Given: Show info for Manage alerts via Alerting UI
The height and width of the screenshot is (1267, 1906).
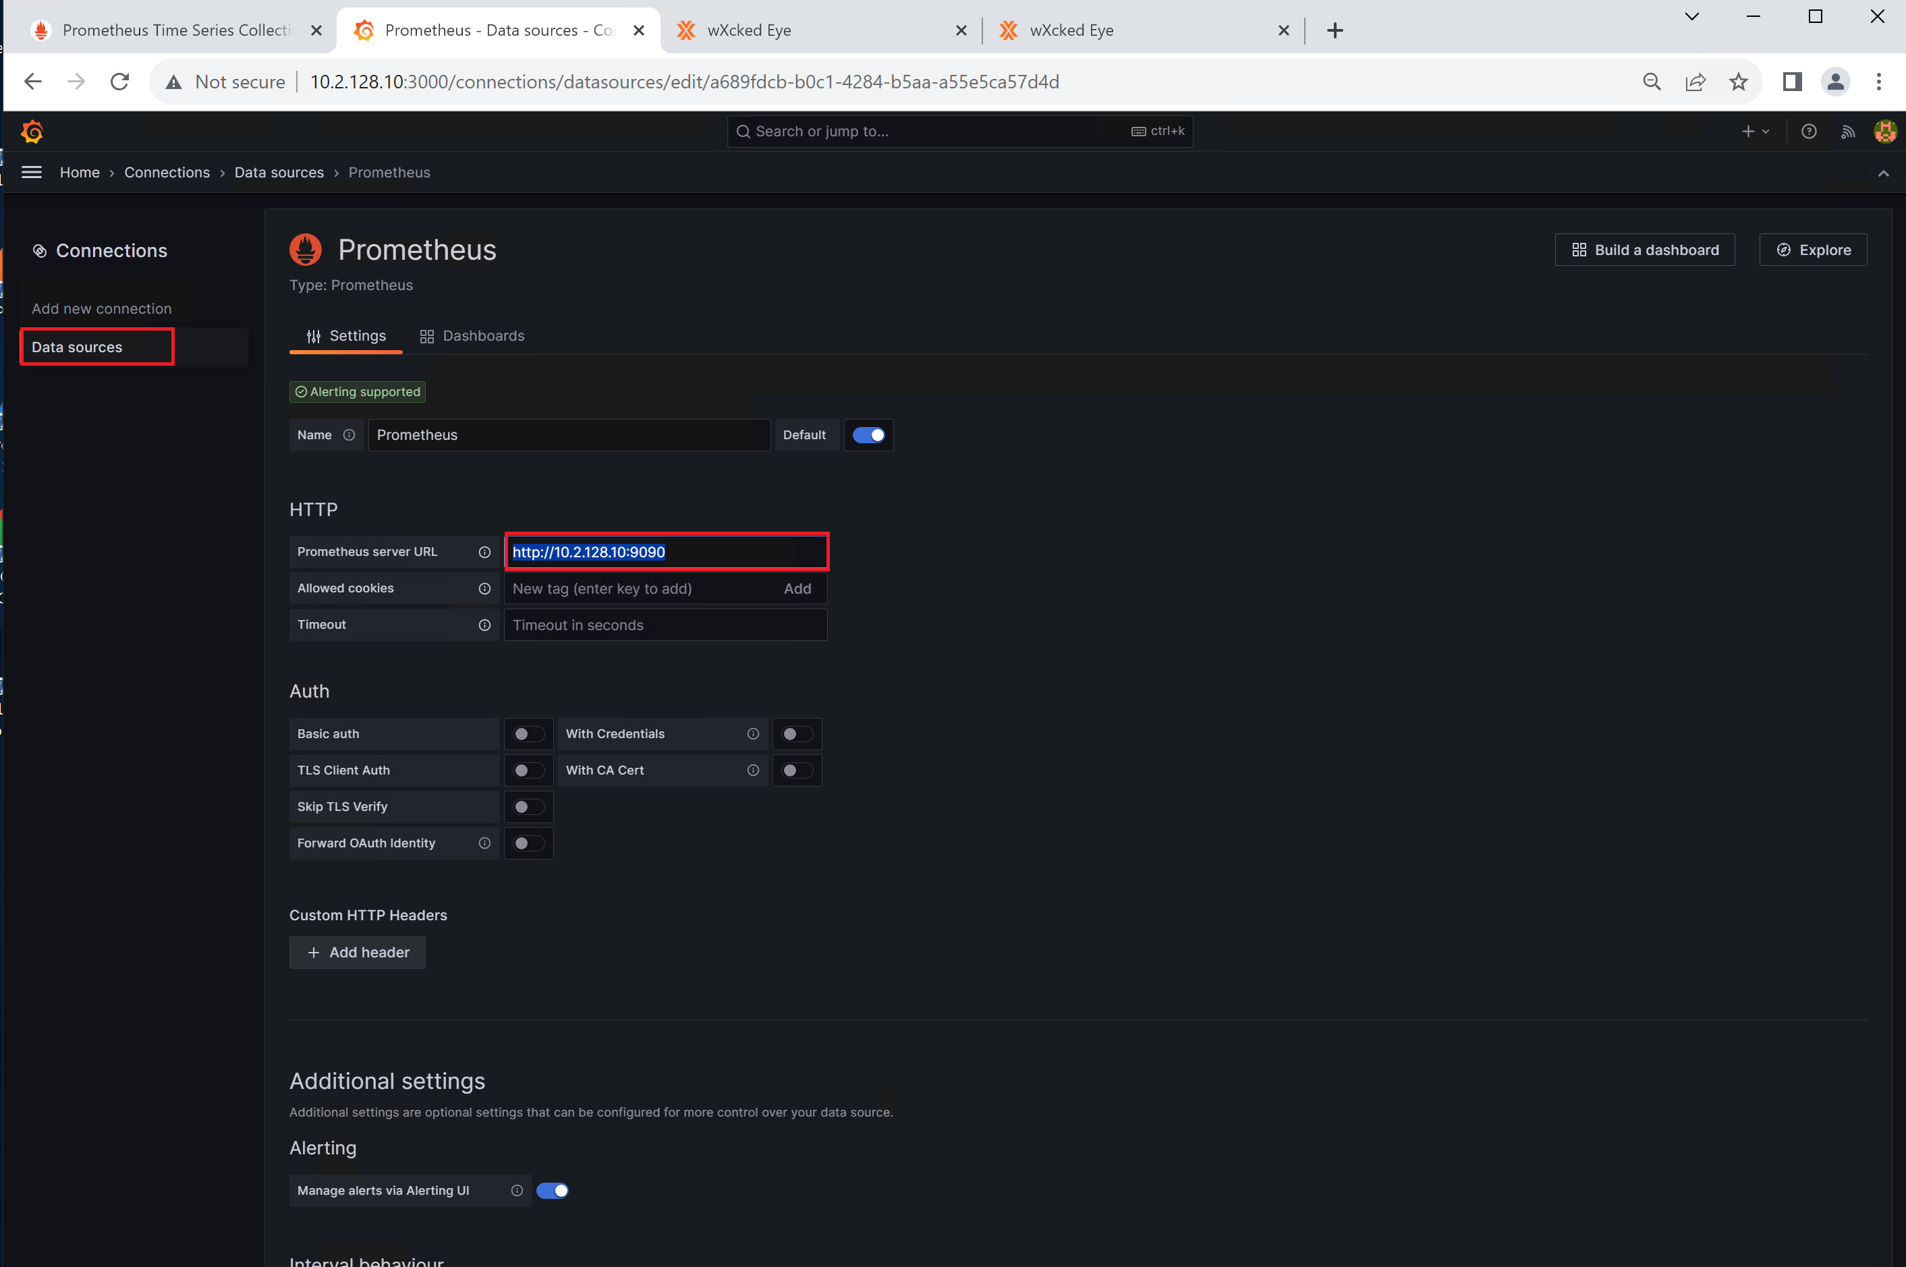Looking at the screenshot, I should pyautogui.click(x=517, y=1190).
